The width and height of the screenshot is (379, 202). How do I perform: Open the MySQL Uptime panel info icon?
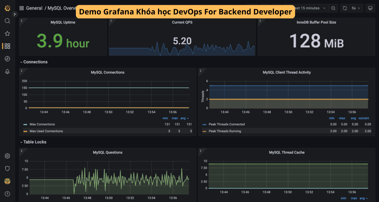21,21
